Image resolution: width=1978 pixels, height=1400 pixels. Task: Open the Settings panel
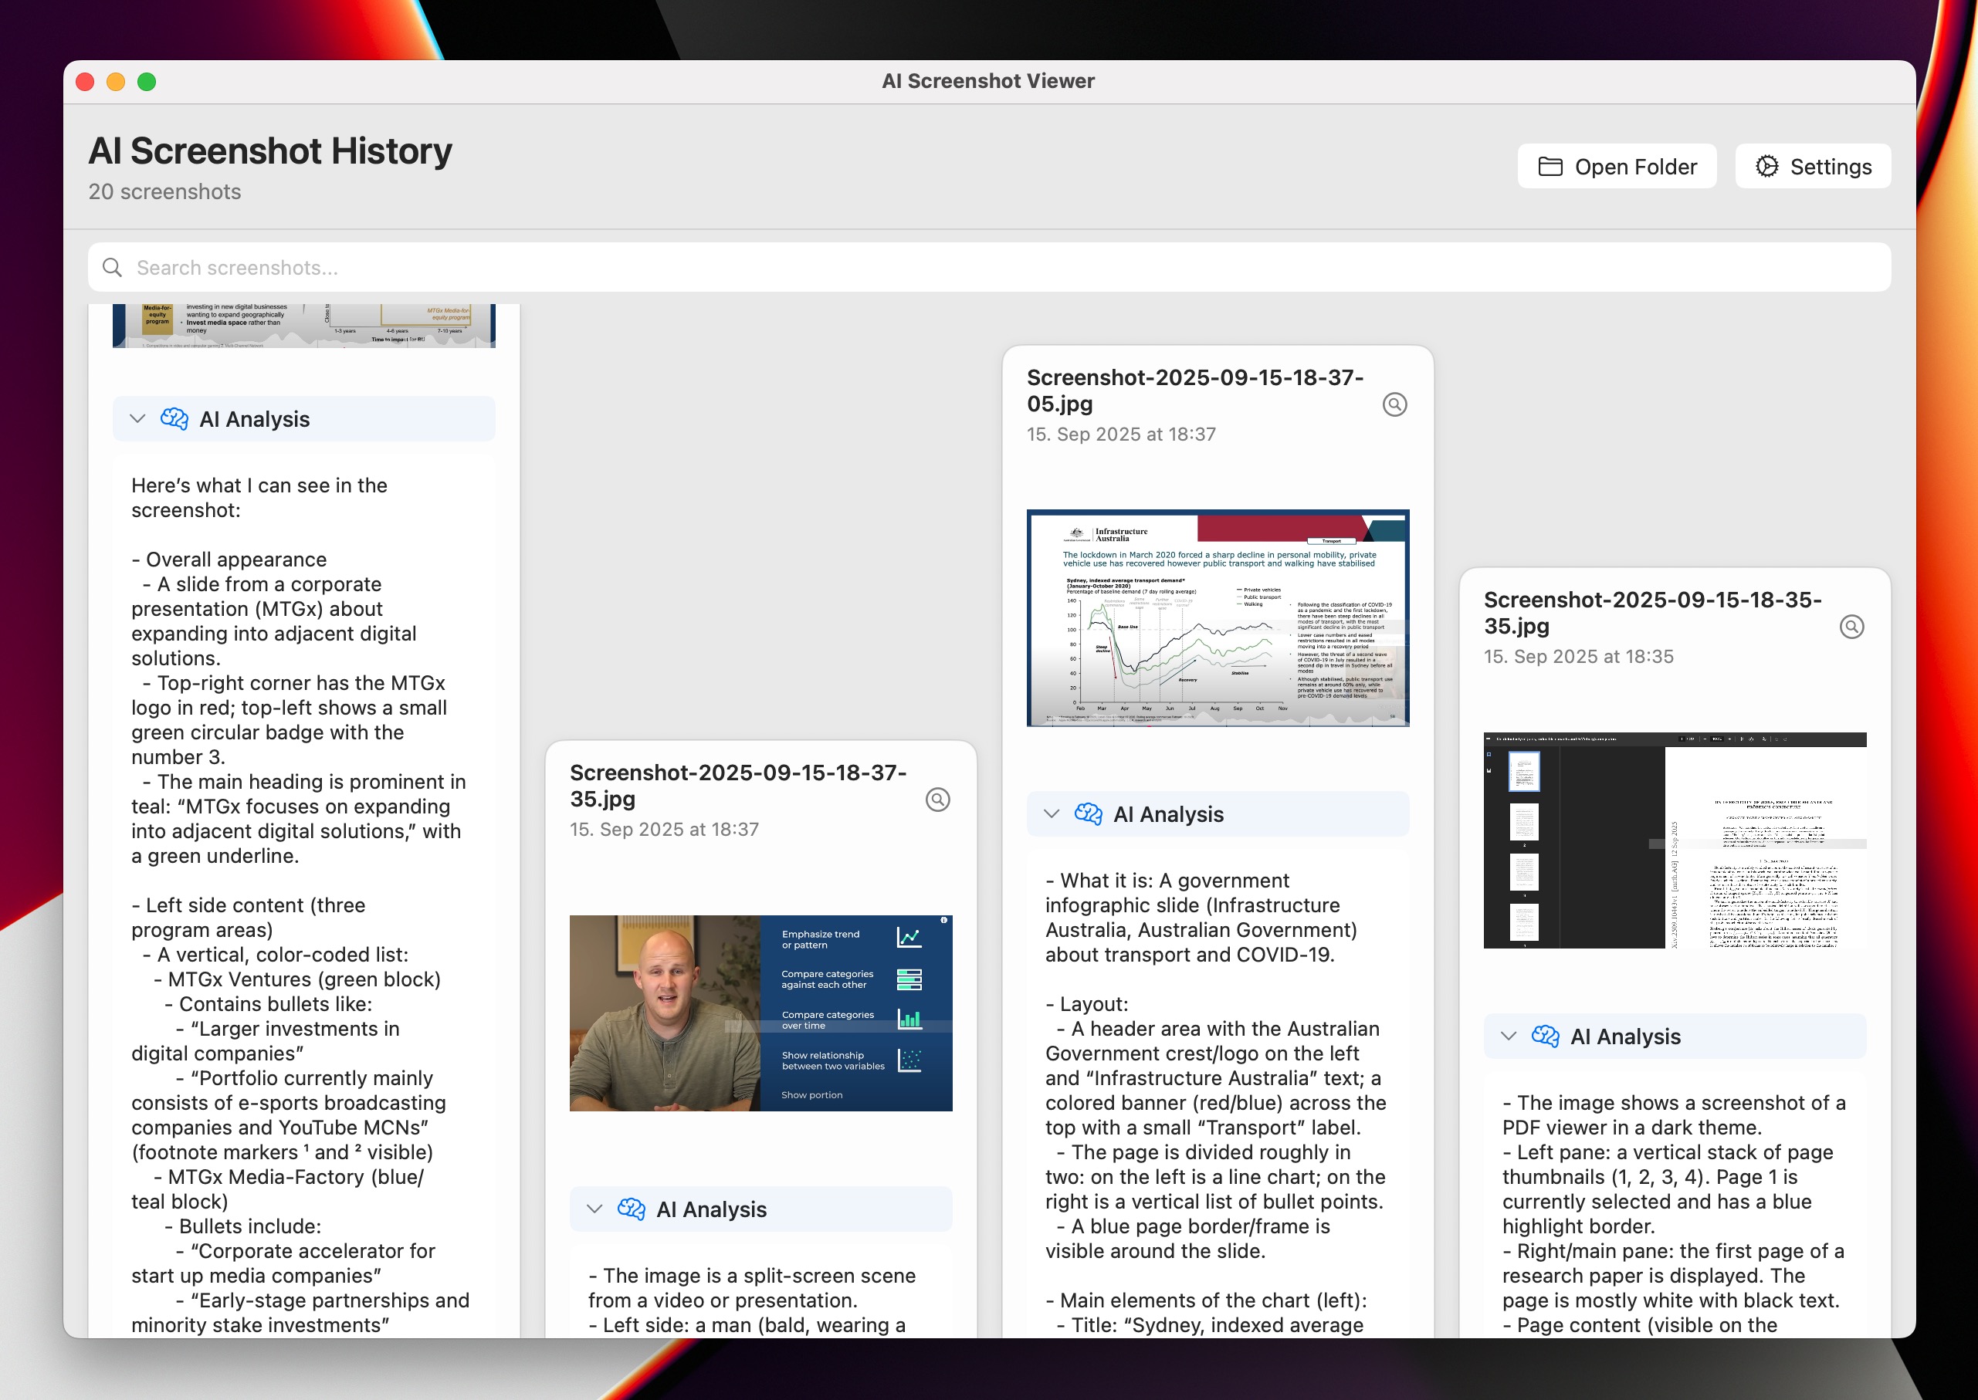[x=1811, y=165]
